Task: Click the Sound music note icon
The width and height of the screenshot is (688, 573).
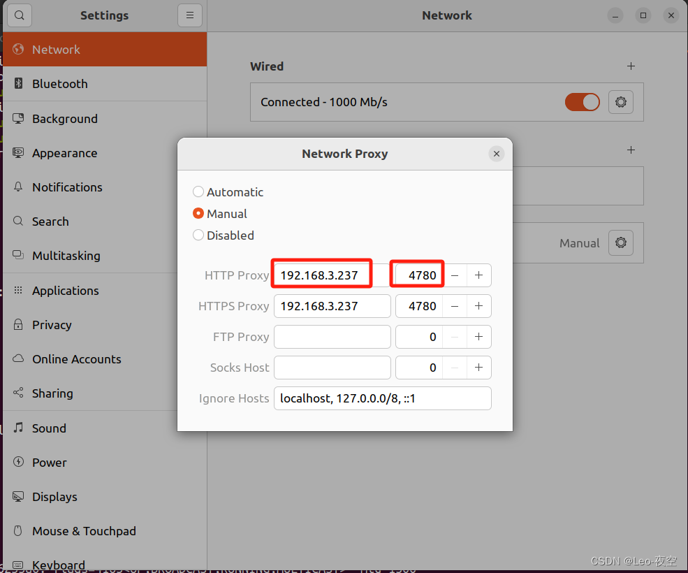Action: (x=18, y=427)
